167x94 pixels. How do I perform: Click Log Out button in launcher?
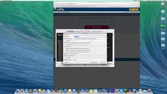(108, 66)
